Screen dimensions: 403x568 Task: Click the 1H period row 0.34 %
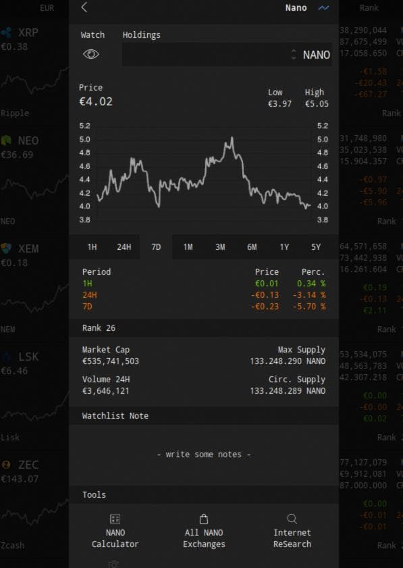tap(204, 284)
